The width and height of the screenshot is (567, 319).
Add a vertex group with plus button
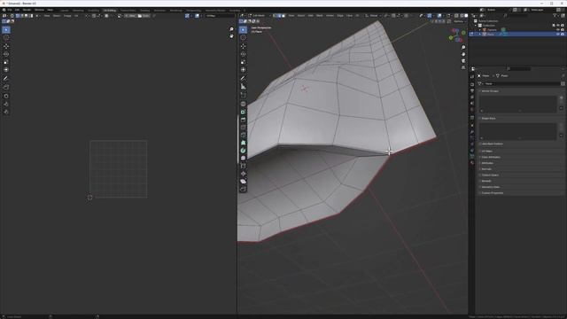(561, 97)
